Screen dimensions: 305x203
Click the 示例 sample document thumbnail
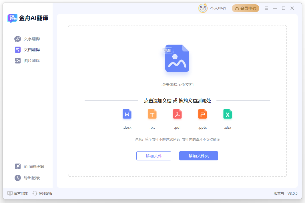(x=177, y=58)
